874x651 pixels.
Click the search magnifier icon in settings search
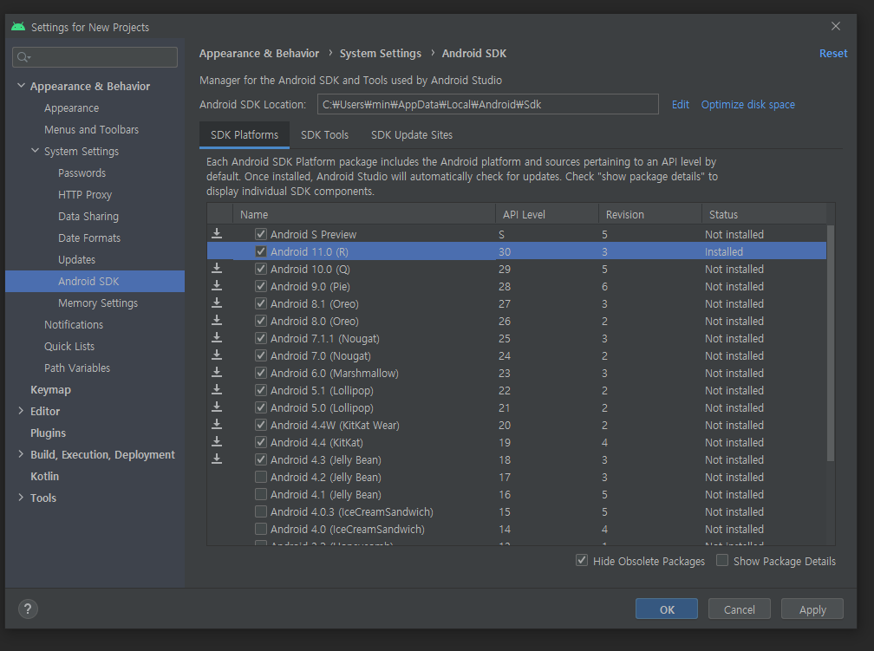pos(23,57)
